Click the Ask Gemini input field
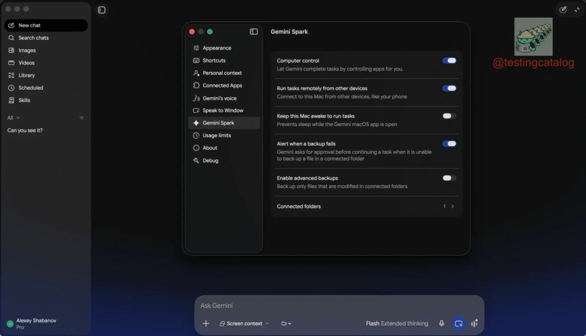Viewport: 586px width, 336px height. [x=339, y=306]
